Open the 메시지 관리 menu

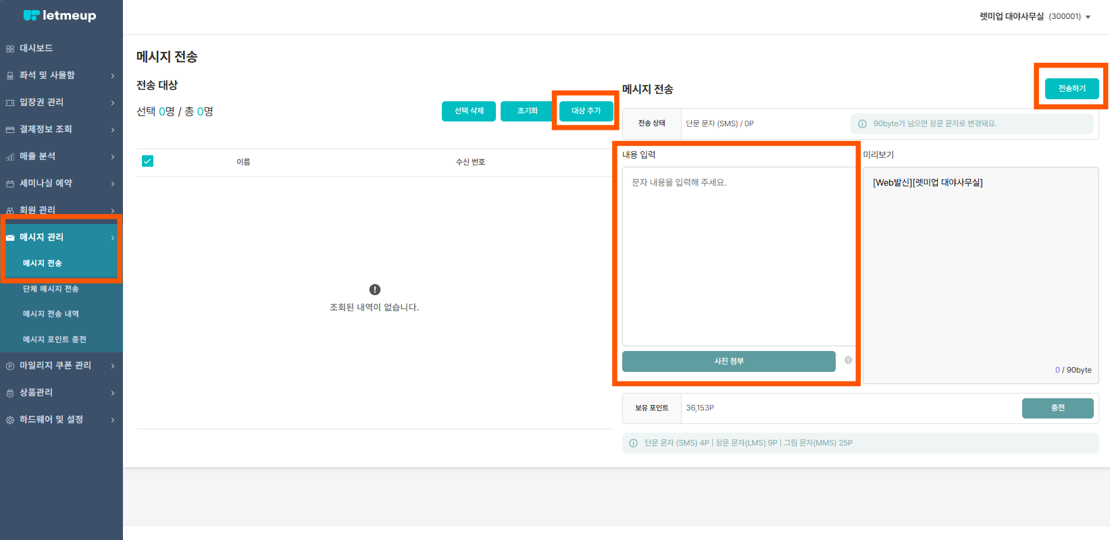click(61, 237)
